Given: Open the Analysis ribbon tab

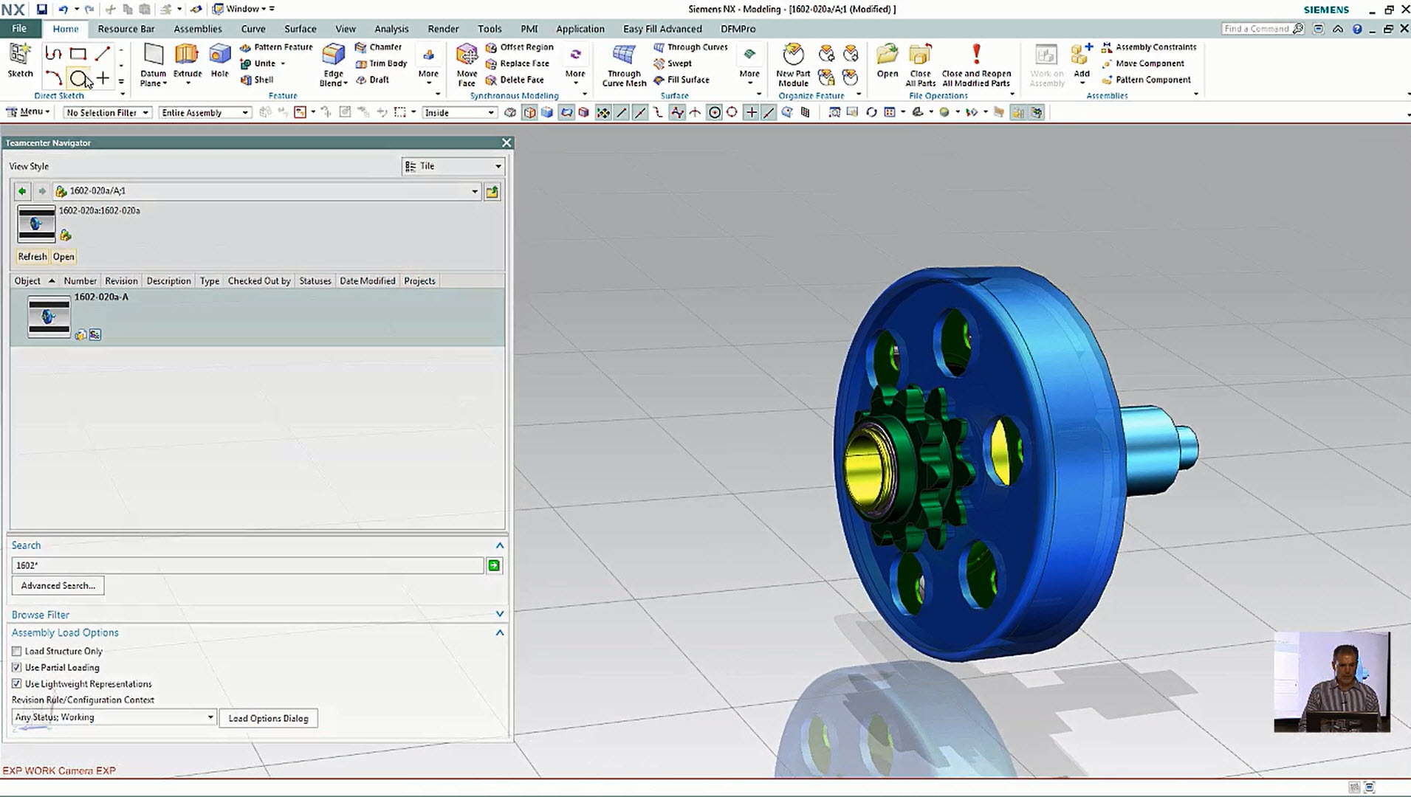Looking at the screenshot, I should click(391, 29).
